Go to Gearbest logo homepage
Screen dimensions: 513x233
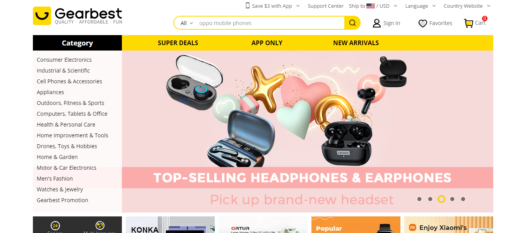[x=77, y=16]
